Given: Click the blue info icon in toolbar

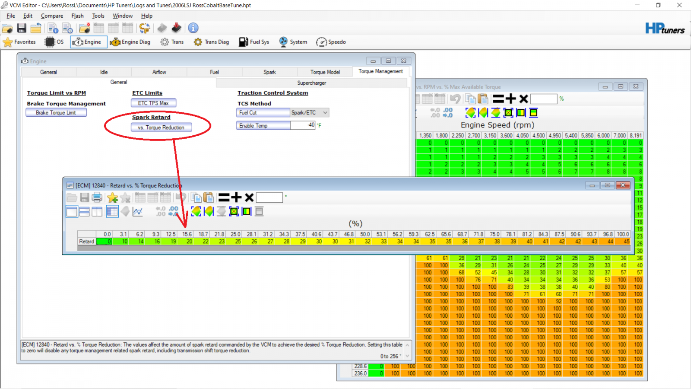Looking at the screenshot, I should pyautogui.click(x=193, y=28).
